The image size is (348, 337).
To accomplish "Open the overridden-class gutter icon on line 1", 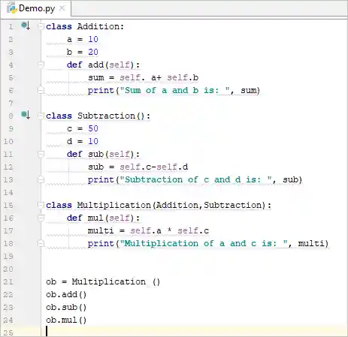I will pyautogui.click(x=26, y=26).
